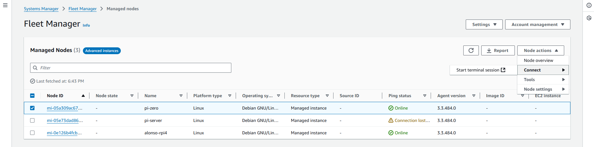Click the Online status icon for pi-zero
The width and height of the screenshot is (594, 147).
point(391,108)
